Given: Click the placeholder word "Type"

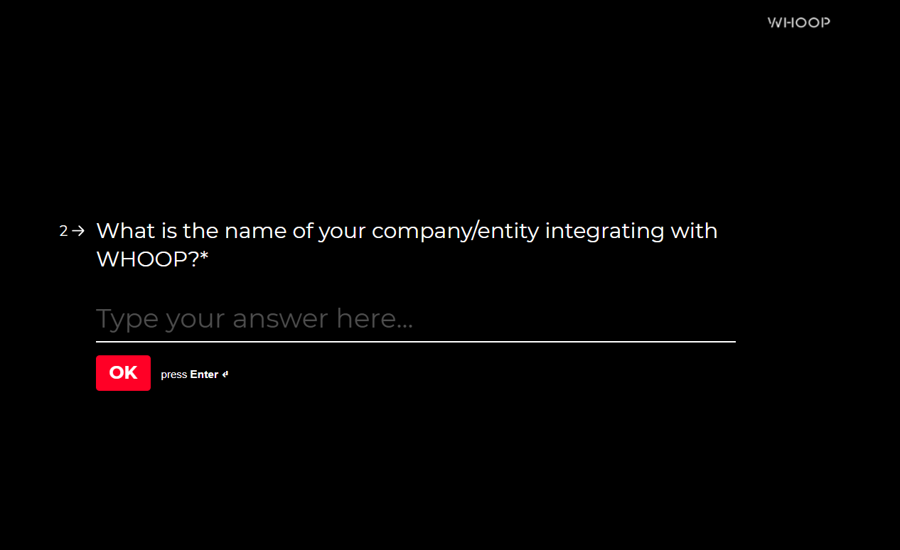Looking at the screenshot, I should point(128,319).
